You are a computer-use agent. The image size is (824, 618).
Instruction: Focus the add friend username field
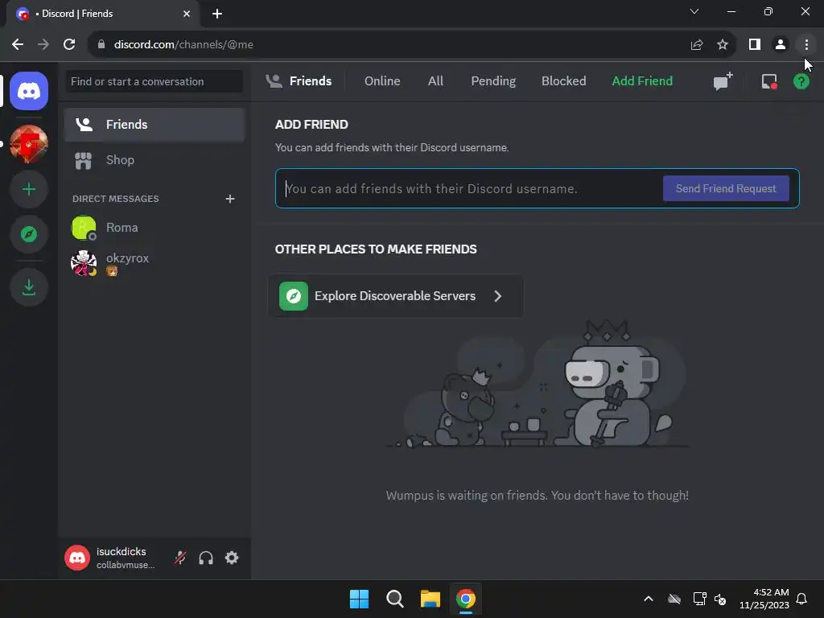[x=469, y=188]
